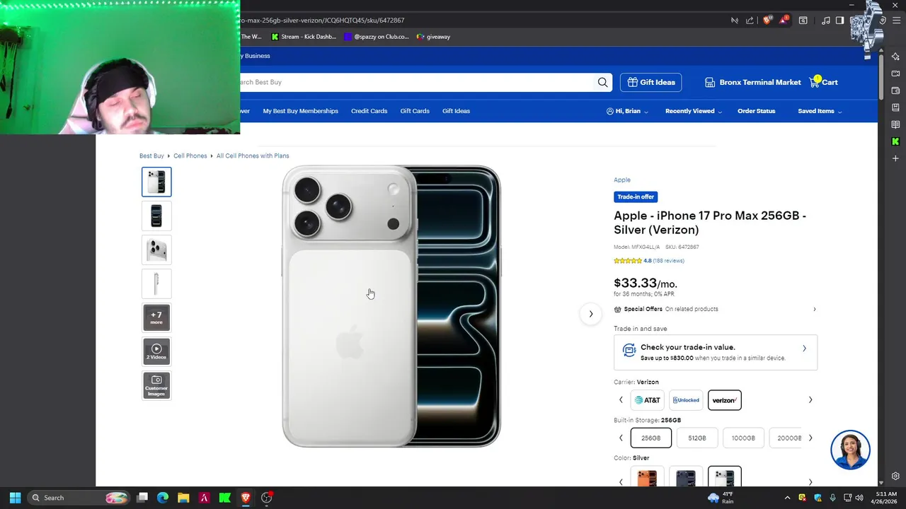The image size is (906, 509).
Task: Choose 512GB storage option
Action: (697, 438)
